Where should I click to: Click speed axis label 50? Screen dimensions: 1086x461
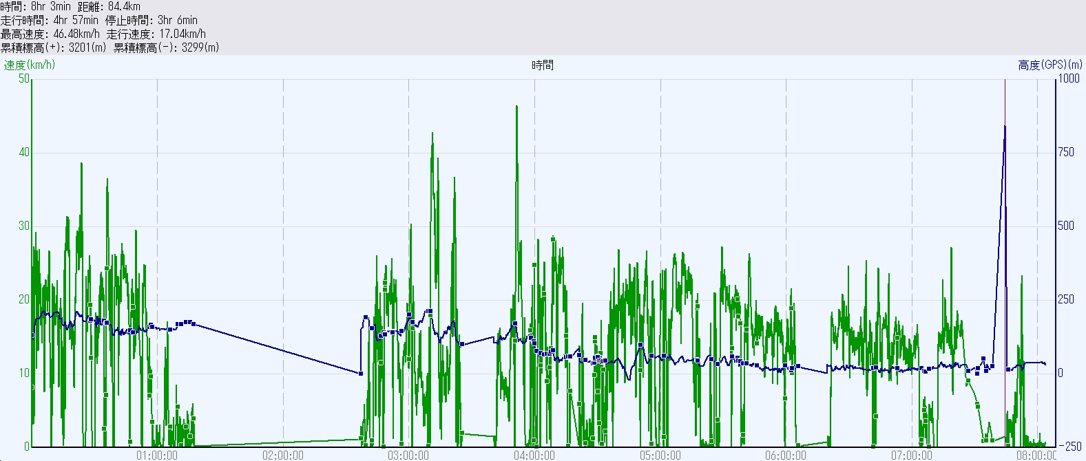(25, 78)
